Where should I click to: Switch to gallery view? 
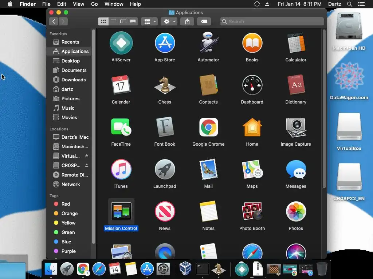click(x=133, y=21)
